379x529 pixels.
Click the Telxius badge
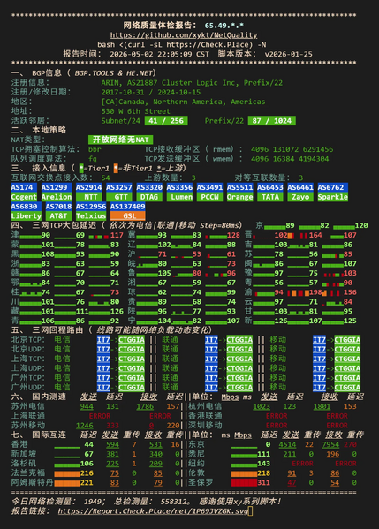pos(91,215)
